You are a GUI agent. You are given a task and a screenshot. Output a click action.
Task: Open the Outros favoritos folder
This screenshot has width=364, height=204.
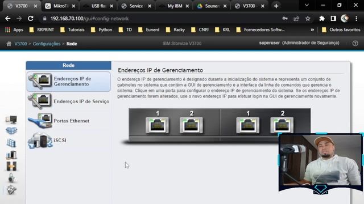[341, 30]
